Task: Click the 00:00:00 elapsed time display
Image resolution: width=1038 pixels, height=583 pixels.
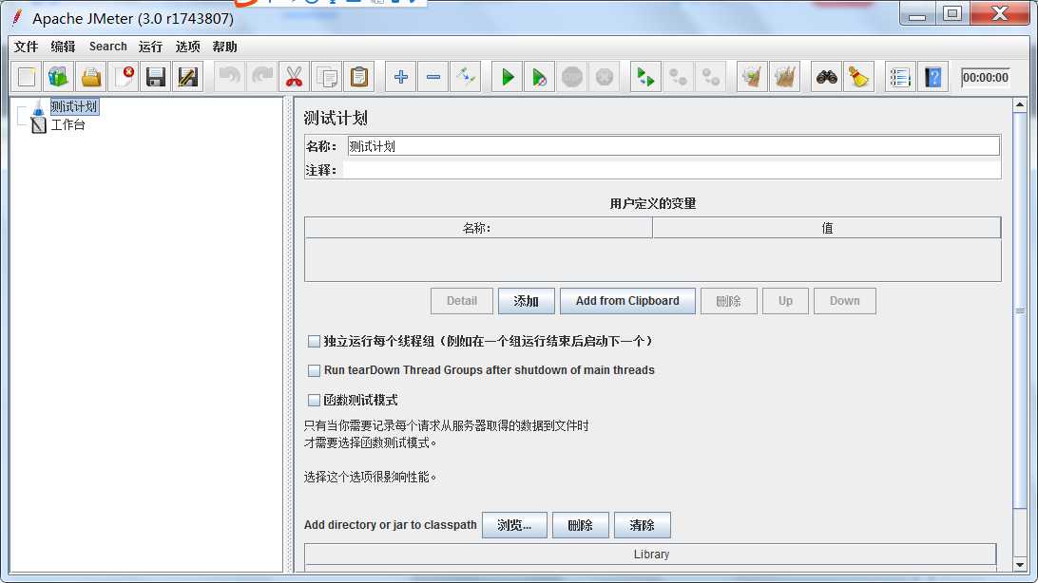Action: click(x=986, y=77)
